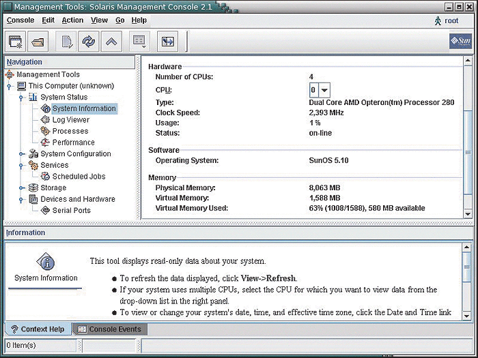
Task: Click the system info pane scroll down arrow
Action: pos(468,214)
